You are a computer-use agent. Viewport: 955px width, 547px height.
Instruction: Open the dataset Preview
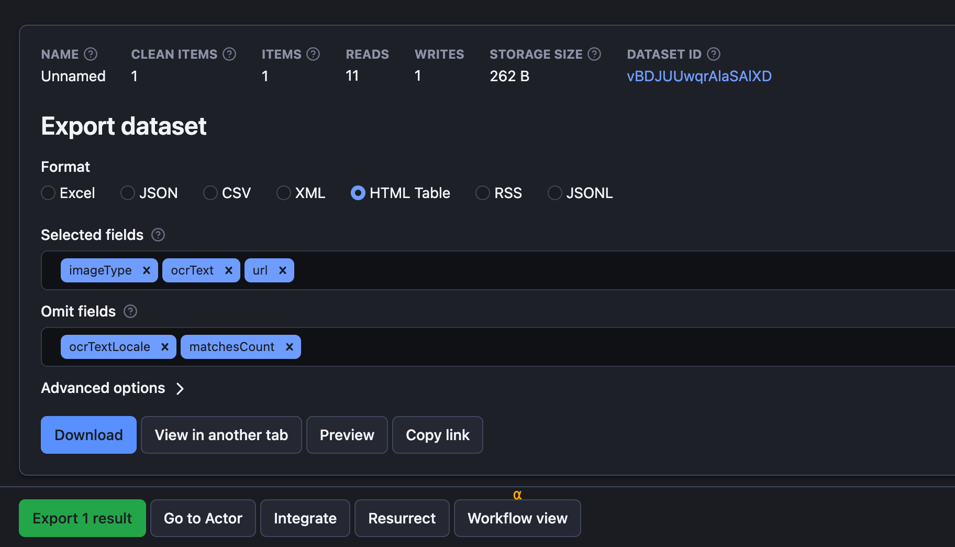click(x=347, y=435)
